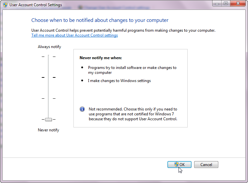Open 'Tell me more about User Account Control settings' link

coord(74,35)
